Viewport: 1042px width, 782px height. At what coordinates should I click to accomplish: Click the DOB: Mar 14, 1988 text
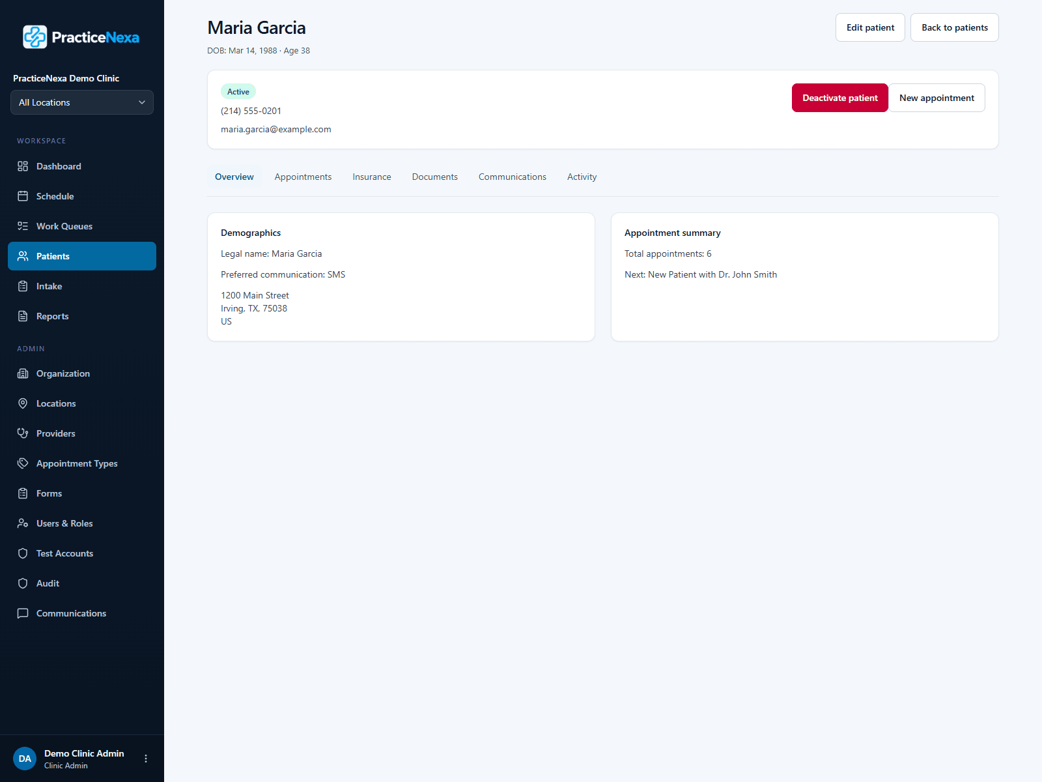click(242, 50)
